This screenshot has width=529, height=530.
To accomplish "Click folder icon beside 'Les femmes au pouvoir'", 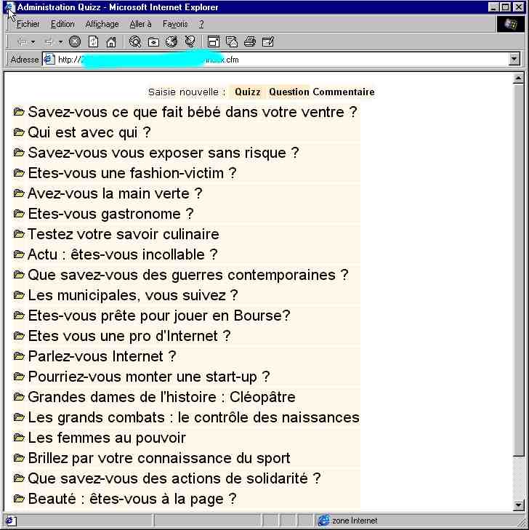I will click(19, 438).
